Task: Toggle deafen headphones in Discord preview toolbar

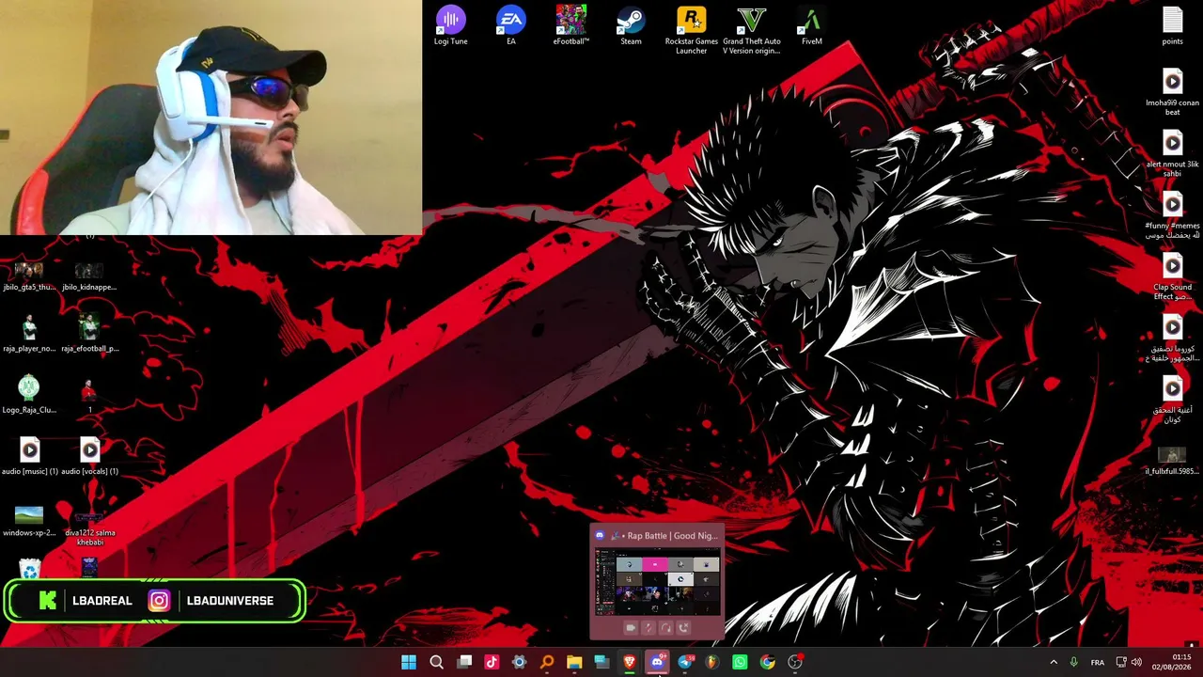Action: 666,628
